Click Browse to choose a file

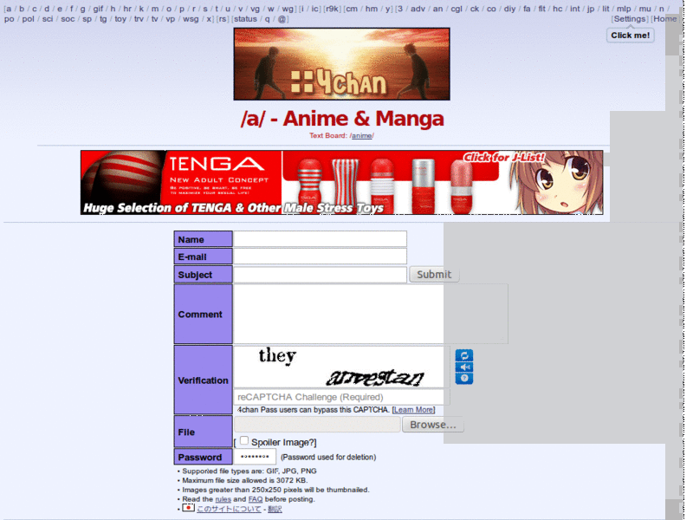(x=432, y=425)
